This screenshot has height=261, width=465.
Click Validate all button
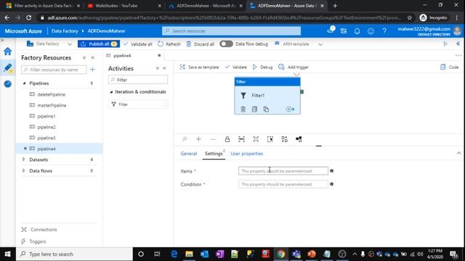pos(137,43)
